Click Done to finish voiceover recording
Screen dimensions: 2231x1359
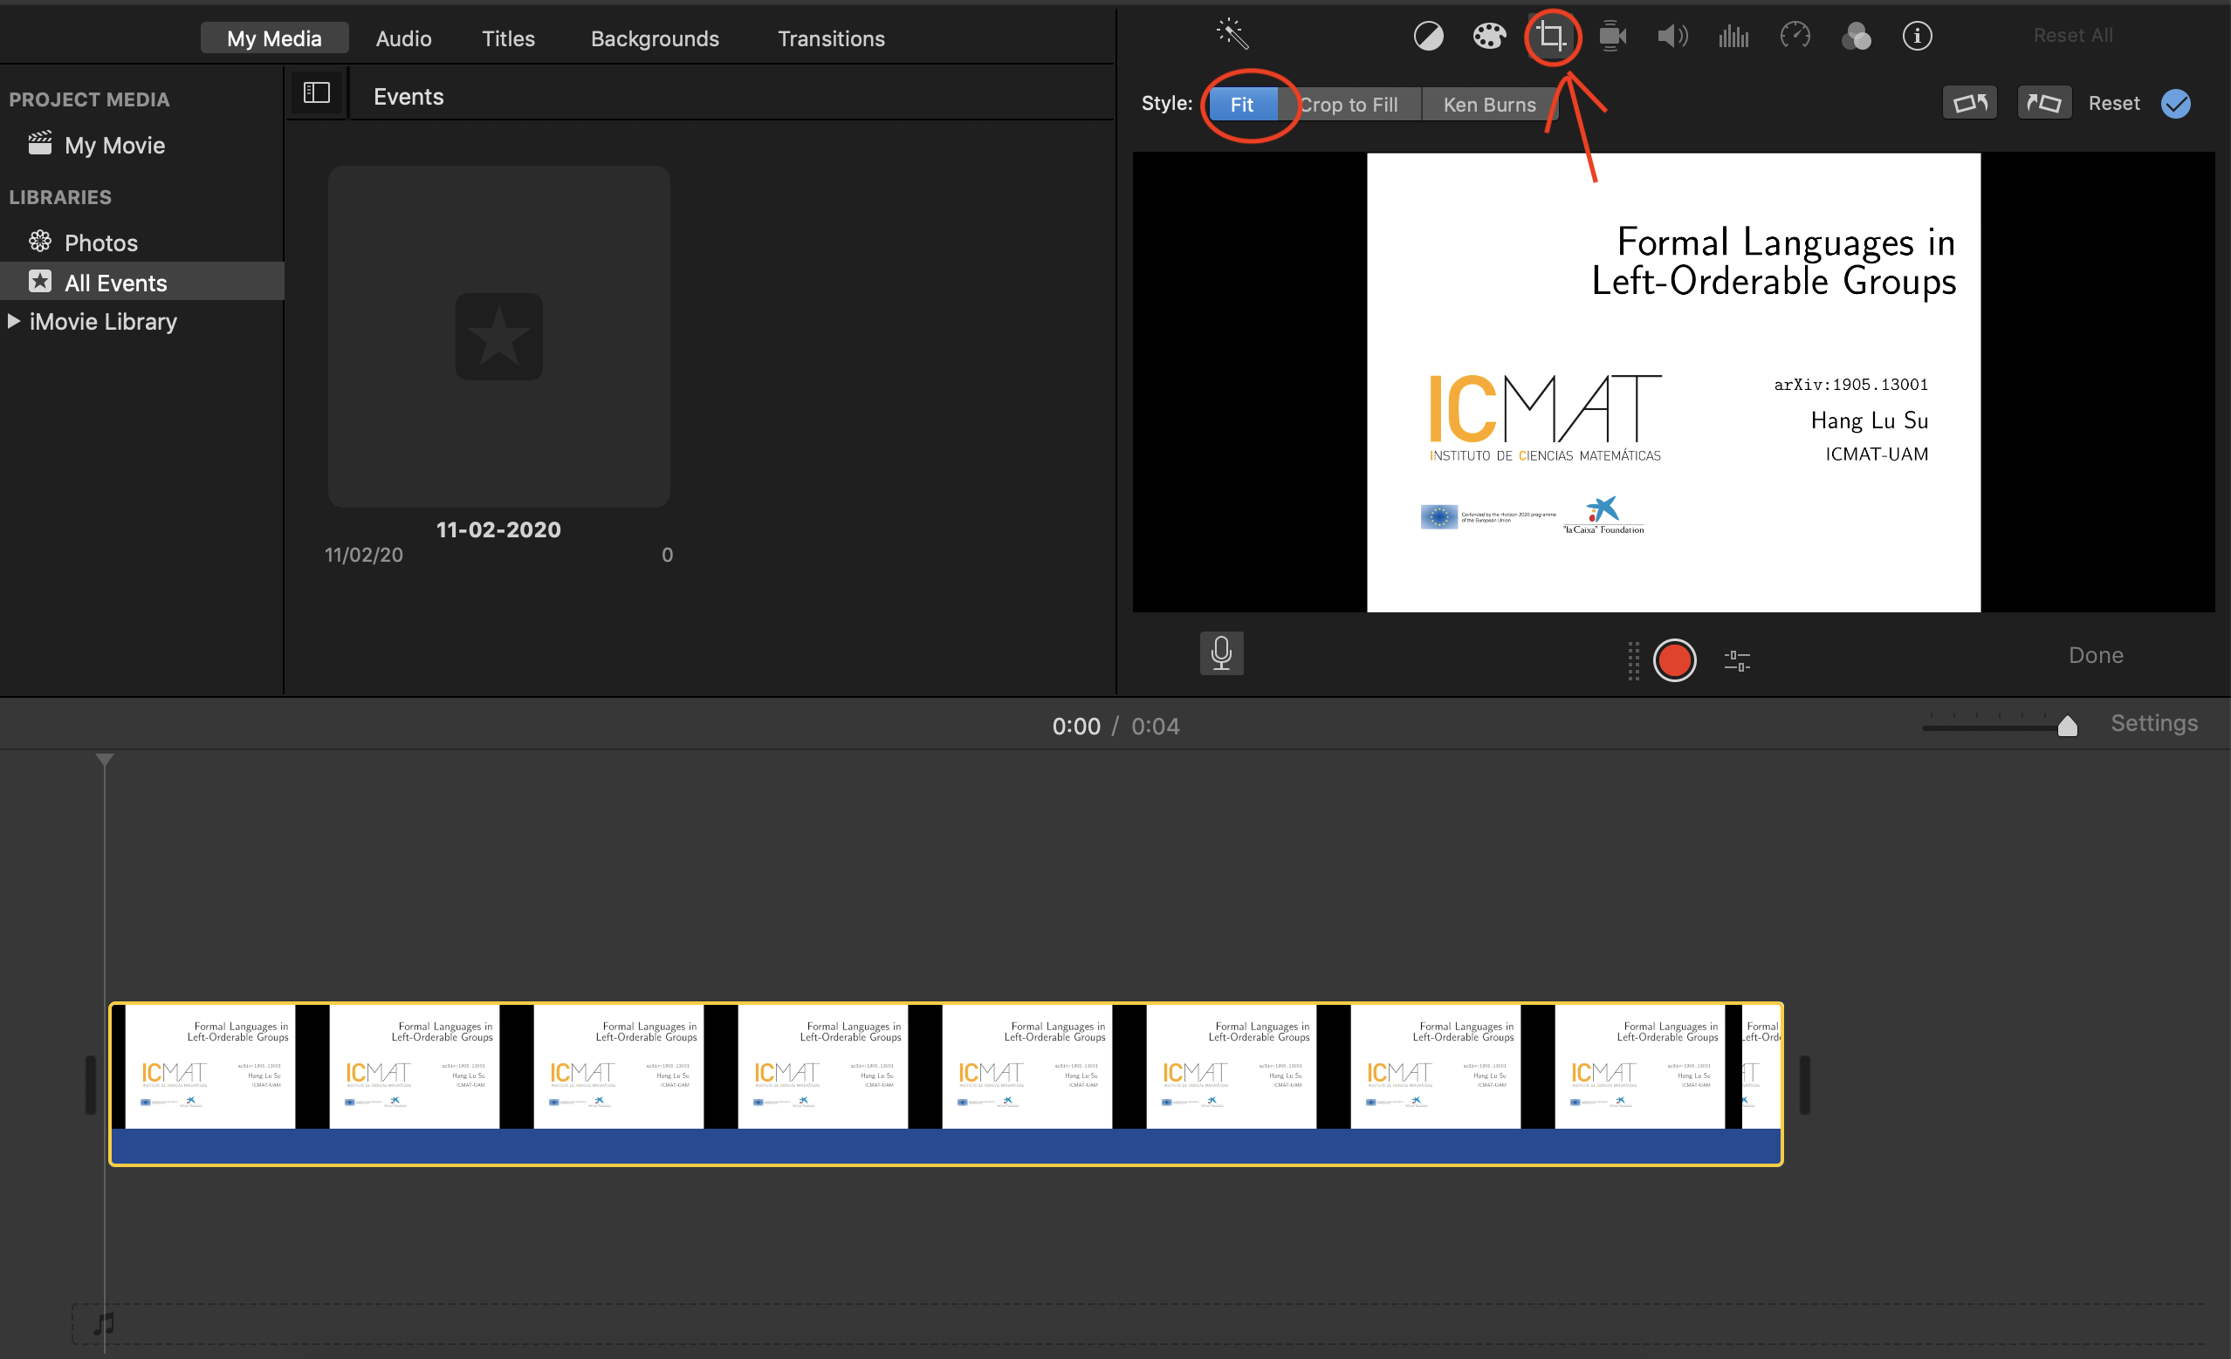[2096, 655]
